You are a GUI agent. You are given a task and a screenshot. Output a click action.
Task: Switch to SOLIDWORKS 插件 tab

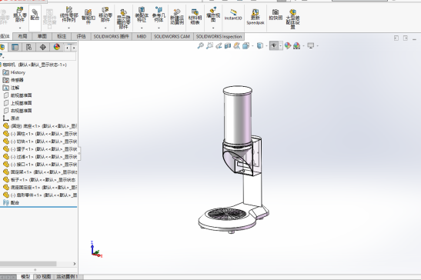pos(111,36)
